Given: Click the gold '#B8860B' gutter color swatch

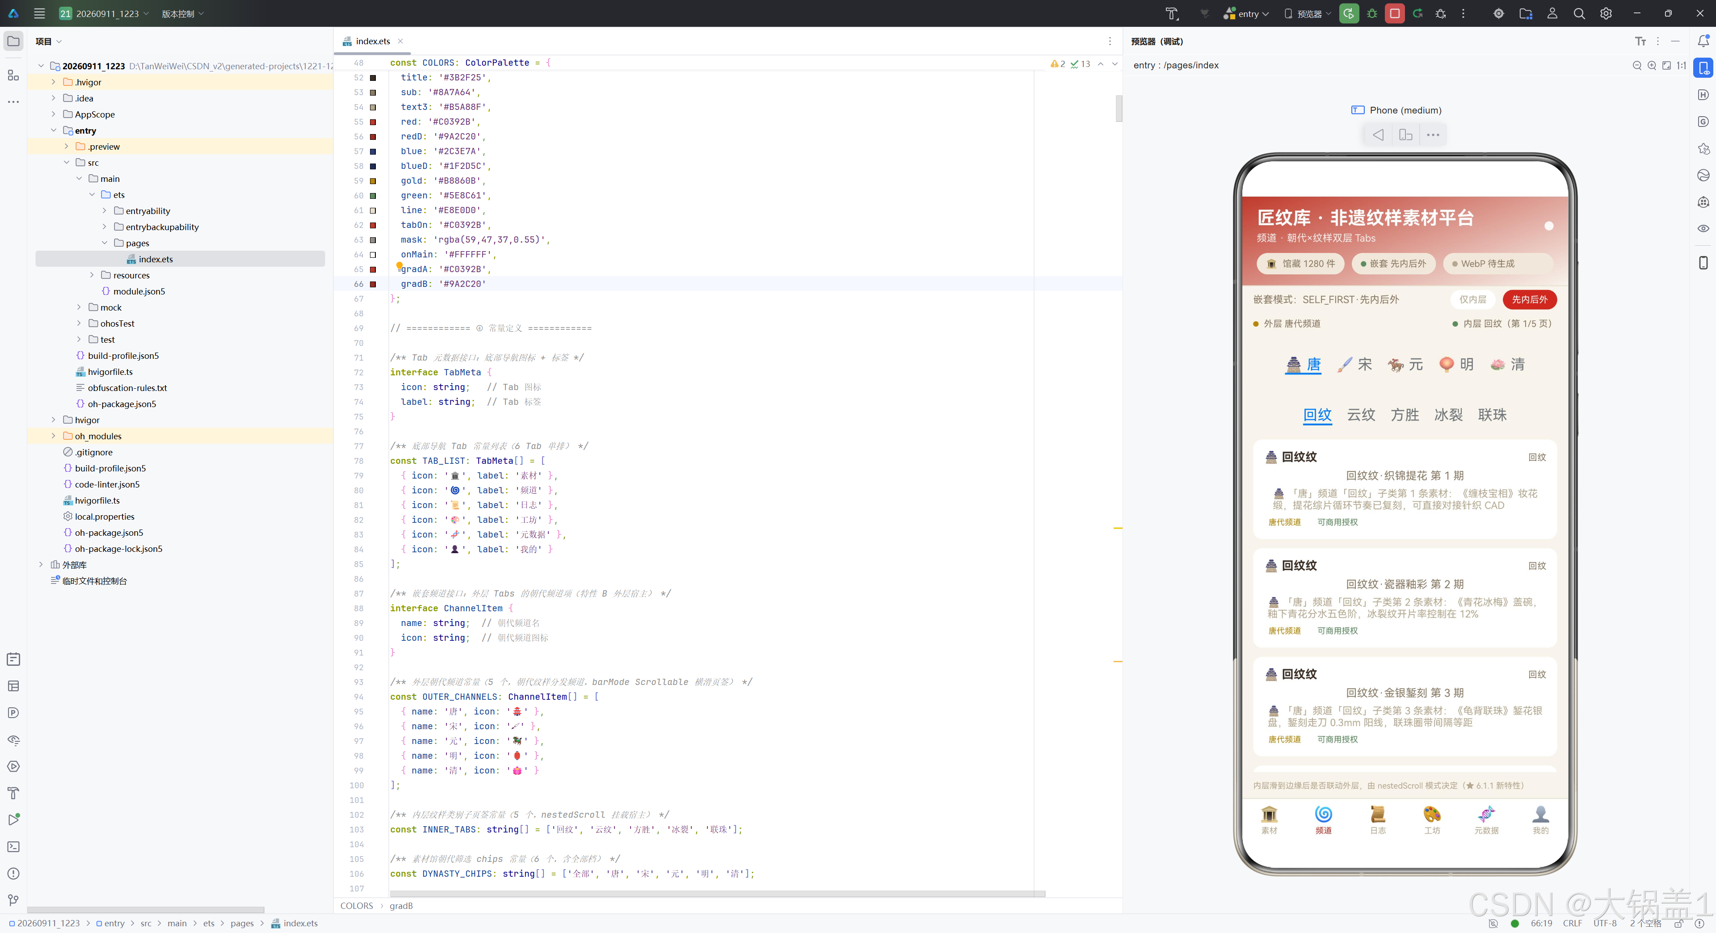Looking at the screenshot, I should (373, 181).
